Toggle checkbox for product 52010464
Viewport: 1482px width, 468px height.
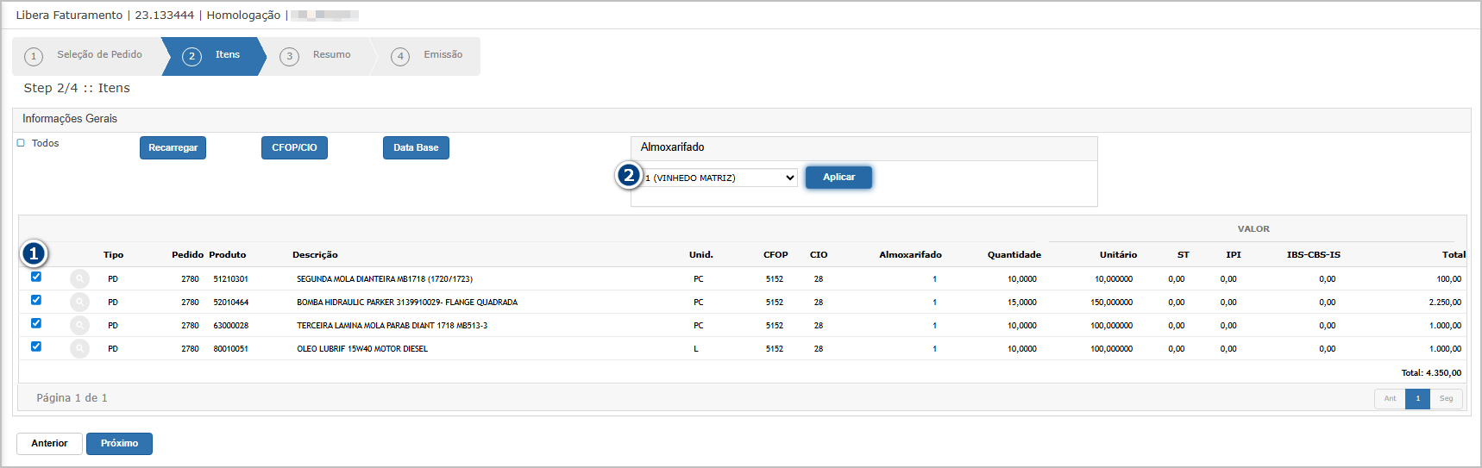pyautogui.click(x=36, y=300)
